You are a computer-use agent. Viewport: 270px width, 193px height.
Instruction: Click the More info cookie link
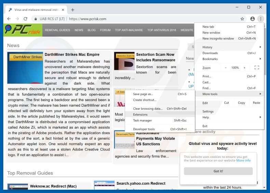(x=243, y=160)
